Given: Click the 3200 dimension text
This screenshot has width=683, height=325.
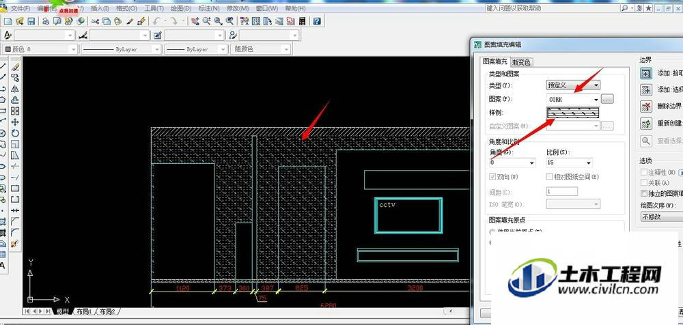Looking at the screenshot, I should point(415,288).
